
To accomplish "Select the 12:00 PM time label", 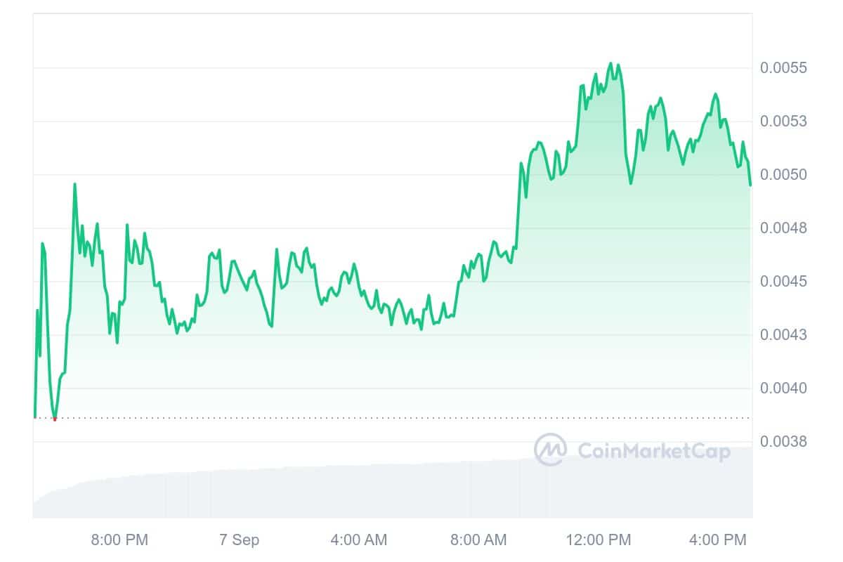I will (599, 540).
